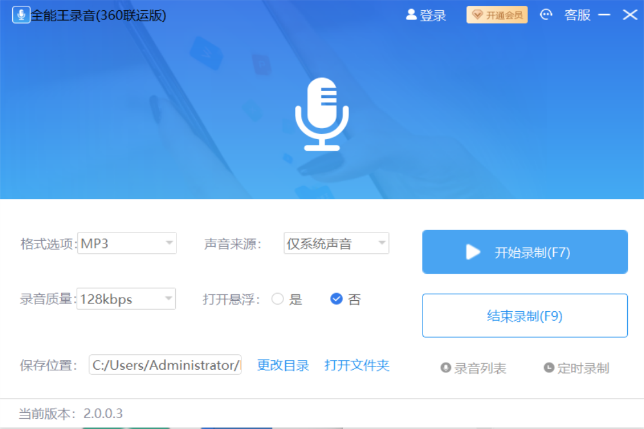The height and width of the screenshot is (429, 644).
Task: Open the 声音来源 dropdown
Action: (x=336, y=243)
